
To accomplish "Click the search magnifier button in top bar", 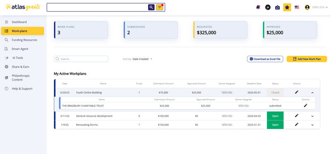I will click(151, 7).
